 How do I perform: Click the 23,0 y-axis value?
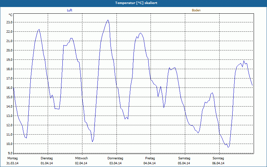(x=10, y=22)
